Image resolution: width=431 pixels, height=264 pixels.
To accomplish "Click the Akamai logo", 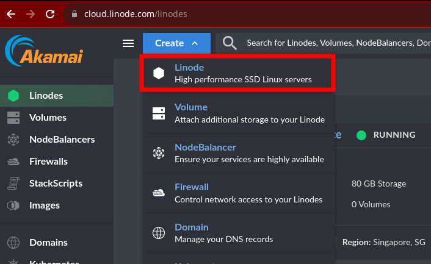I will tap(44, 51).
